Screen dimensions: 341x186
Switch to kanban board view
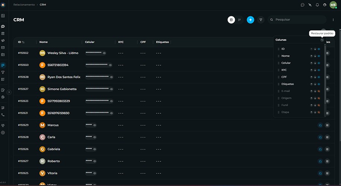click(239, 20)
